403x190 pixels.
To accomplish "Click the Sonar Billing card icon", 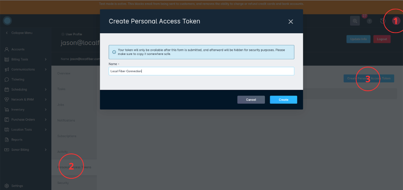I will coord(7,149).
